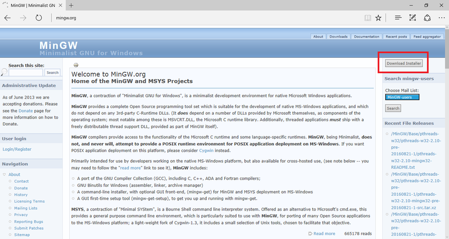
Task: Click the Search button for site search
Action: pos(52,73)
